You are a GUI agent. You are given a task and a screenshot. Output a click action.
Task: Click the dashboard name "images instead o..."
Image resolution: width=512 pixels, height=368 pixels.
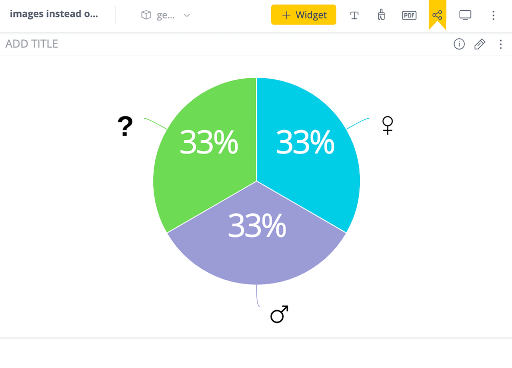(54, 14)
